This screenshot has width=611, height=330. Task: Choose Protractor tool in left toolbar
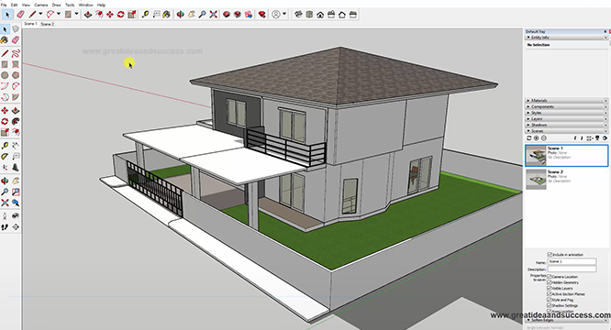click(5, 157)
